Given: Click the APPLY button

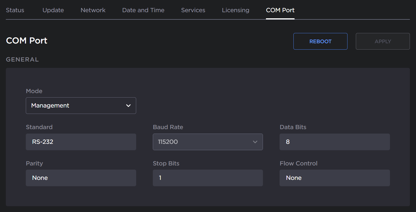Looking at the screenshot, I should pos(383,41).
